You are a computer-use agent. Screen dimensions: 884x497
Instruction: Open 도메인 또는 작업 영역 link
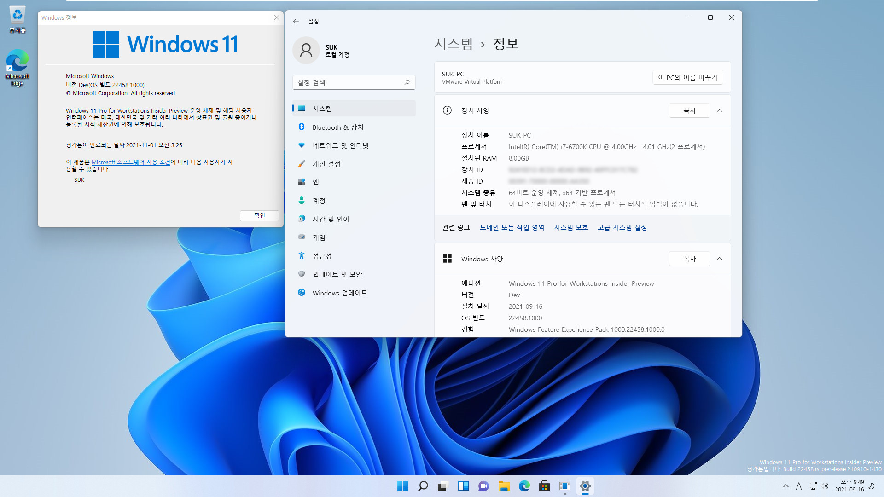pyautogui.click(x=512, y=227)
